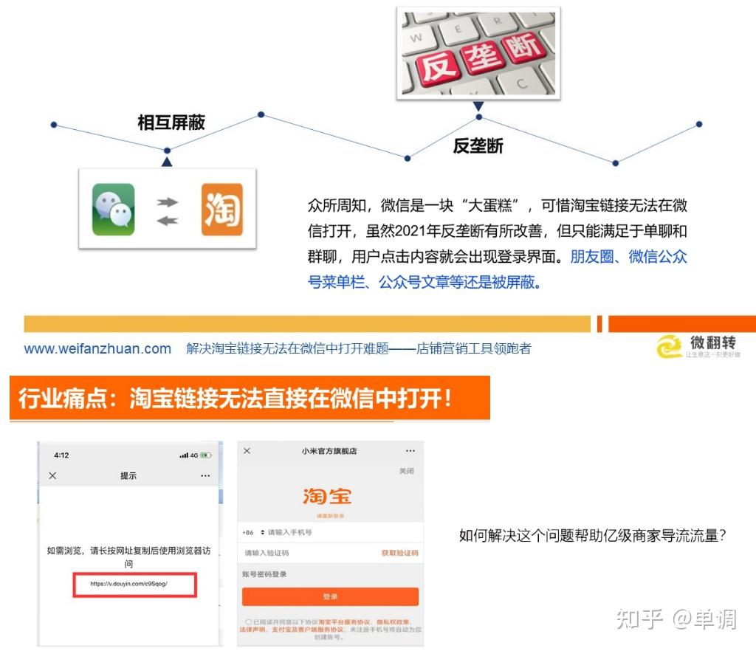Click the 微翻转 logo
The height and width of the screenshot is (651, 756).
(x=698, y=346)
